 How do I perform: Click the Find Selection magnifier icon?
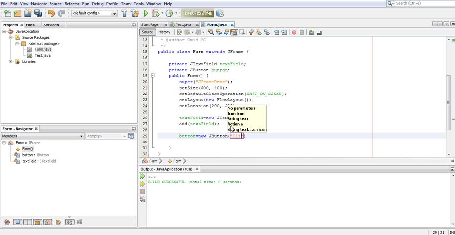(211, 32)
